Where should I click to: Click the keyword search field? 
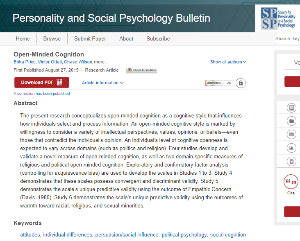click(x=287, y=38)
